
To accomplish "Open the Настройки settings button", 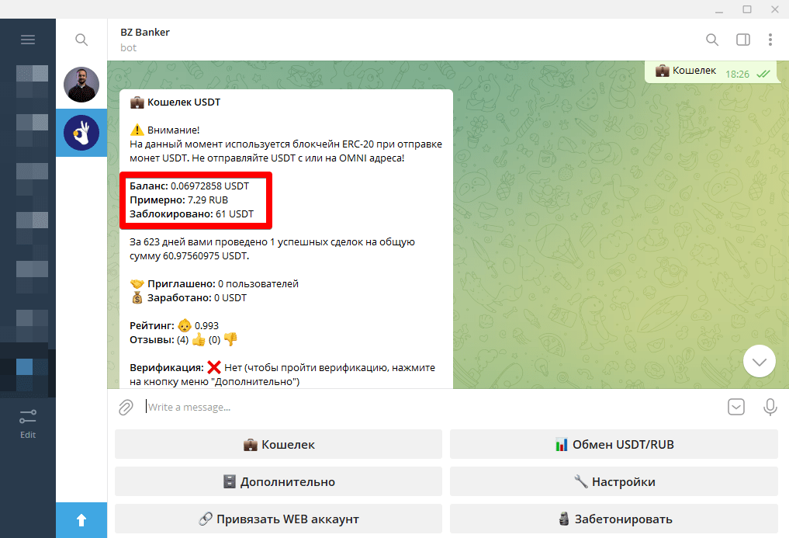I will point(614,481).
